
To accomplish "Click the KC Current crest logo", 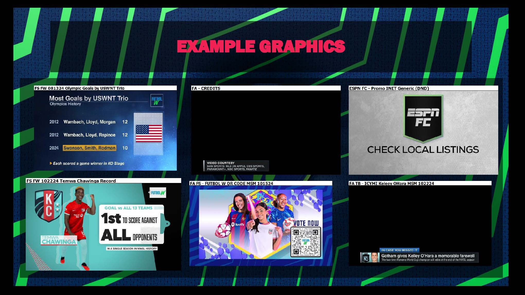I will pyautogui.click(x=49, y=206).
